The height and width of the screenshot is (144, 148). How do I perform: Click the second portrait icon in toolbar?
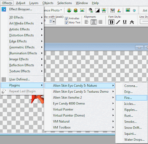pyautogui.click(x=75, y=10)
